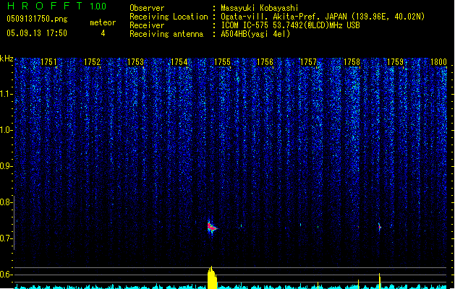Click the HROFFT program title text
455x289 pixels.
[x=45, y=6]
